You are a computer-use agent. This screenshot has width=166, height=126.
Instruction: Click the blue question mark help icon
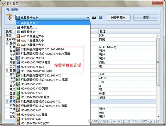coord(100,18)
